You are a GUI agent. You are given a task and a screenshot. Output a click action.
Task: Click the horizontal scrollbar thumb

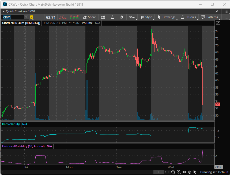point(159,172)
